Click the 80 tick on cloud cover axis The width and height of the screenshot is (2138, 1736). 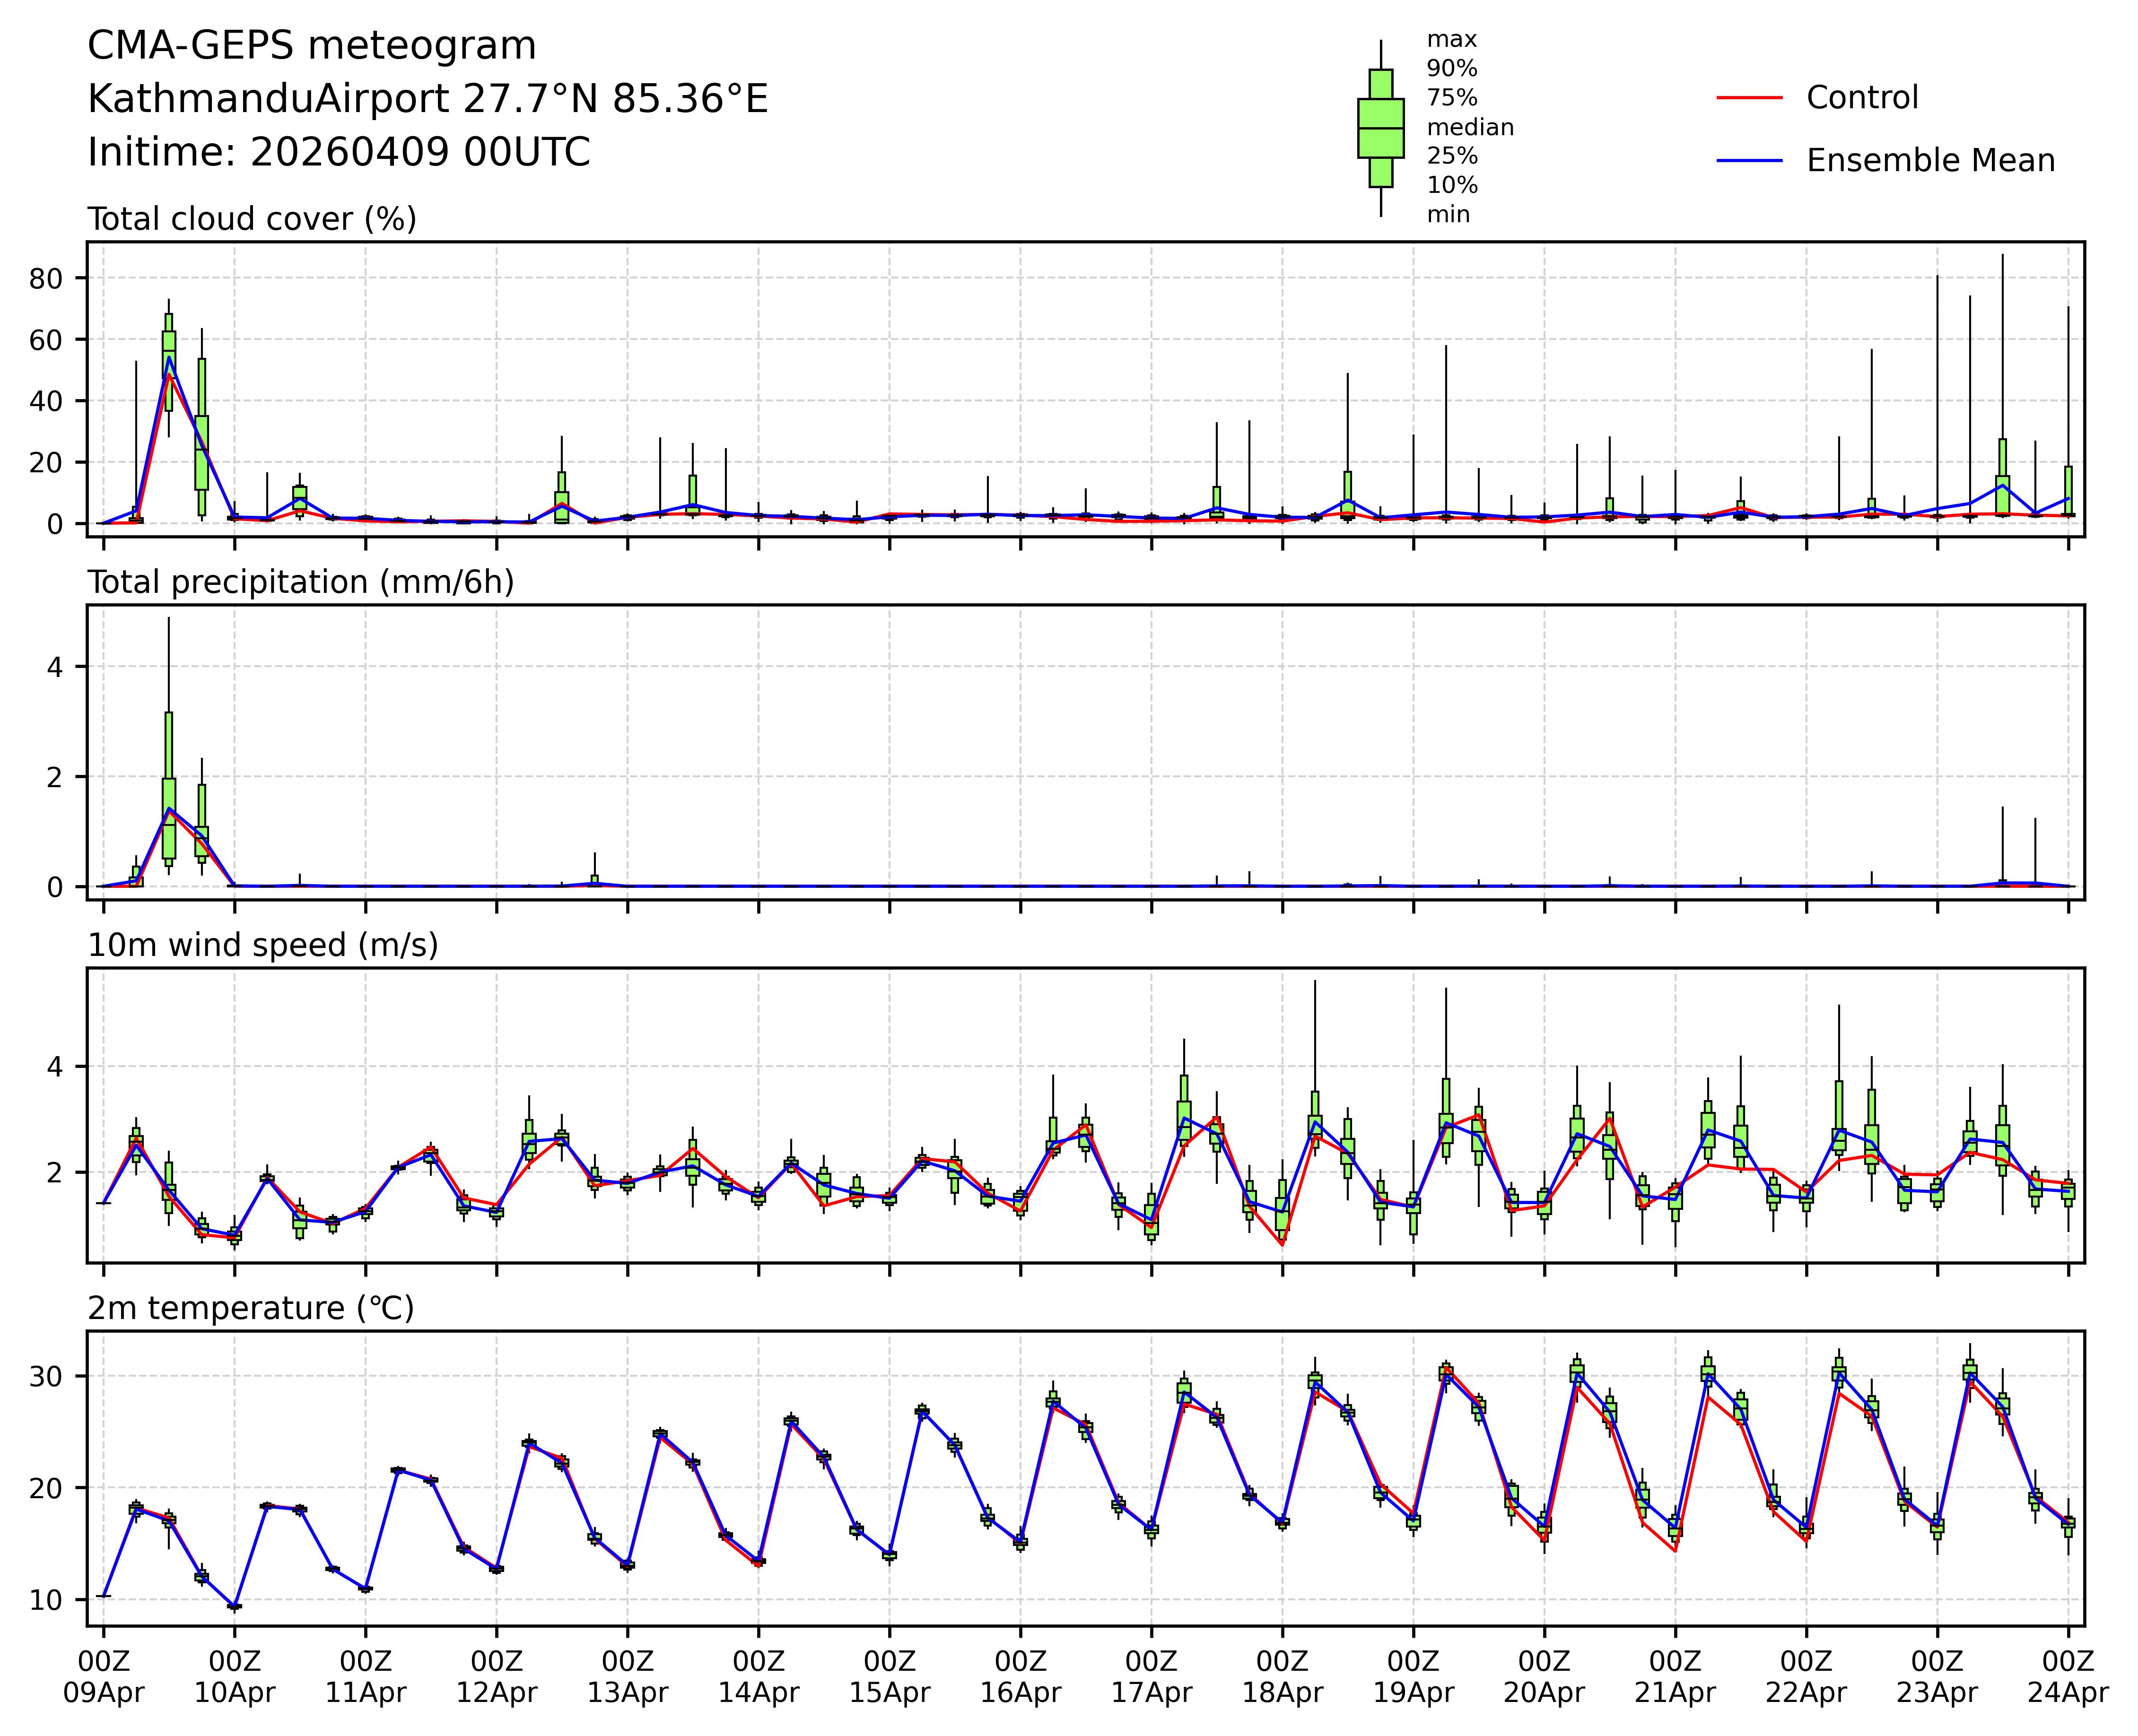(46, 279)
